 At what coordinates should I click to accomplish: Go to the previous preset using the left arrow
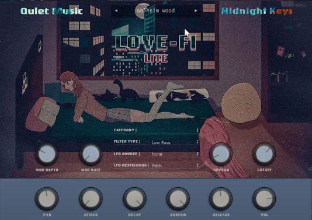[x=116, y=11]
